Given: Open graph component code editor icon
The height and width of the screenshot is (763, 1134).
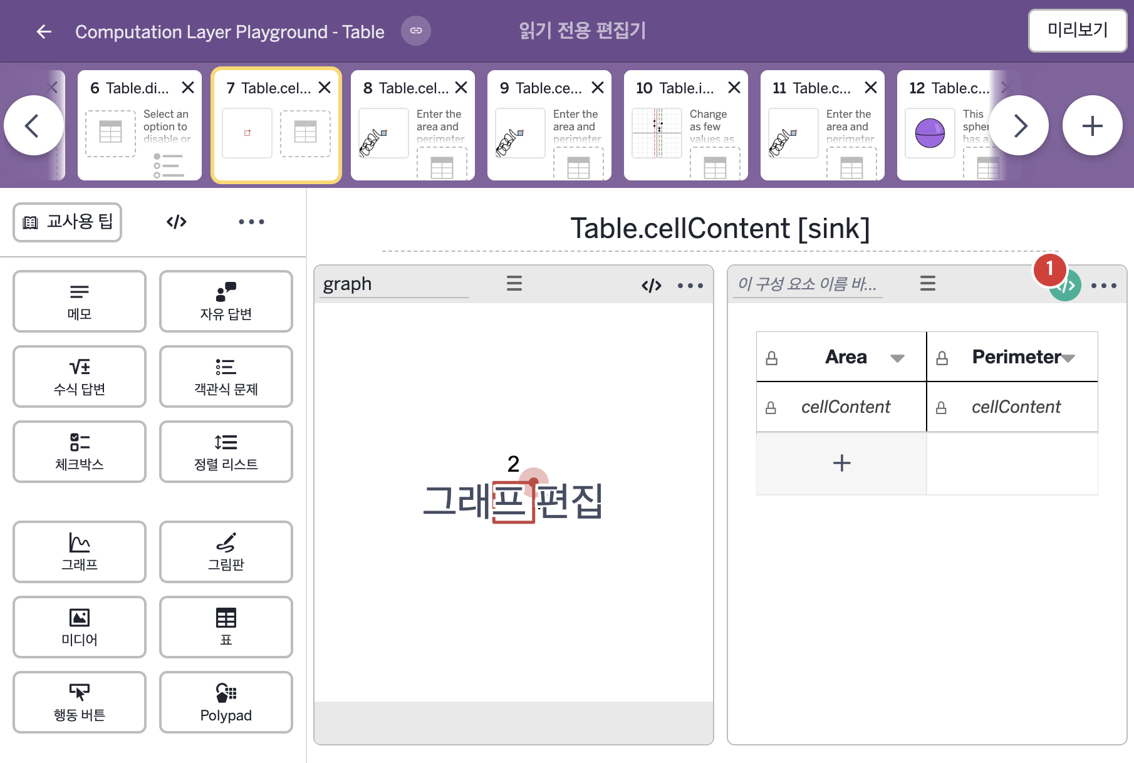Looking at the screenshot, I should [x=652, y=286].
